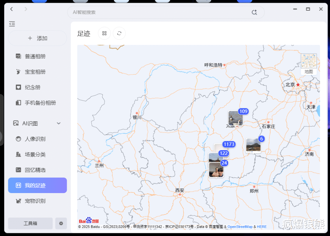Open settings gear next to 工具箱
This screenshot has width=330, height=236.
tap(61, 223)
